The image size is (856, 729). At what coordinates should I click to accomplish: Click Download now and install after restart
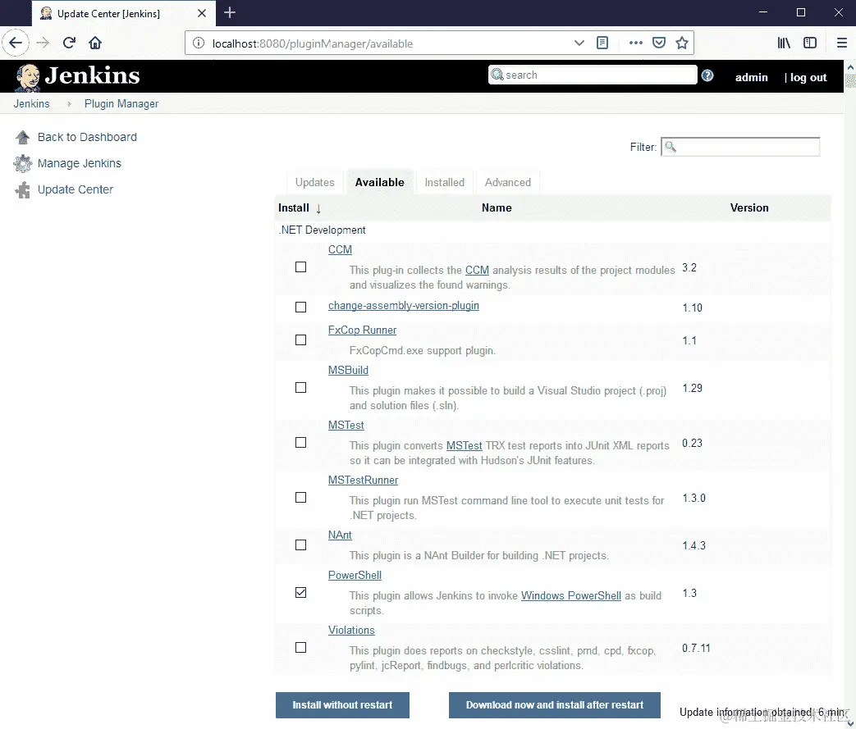point(555,705)
